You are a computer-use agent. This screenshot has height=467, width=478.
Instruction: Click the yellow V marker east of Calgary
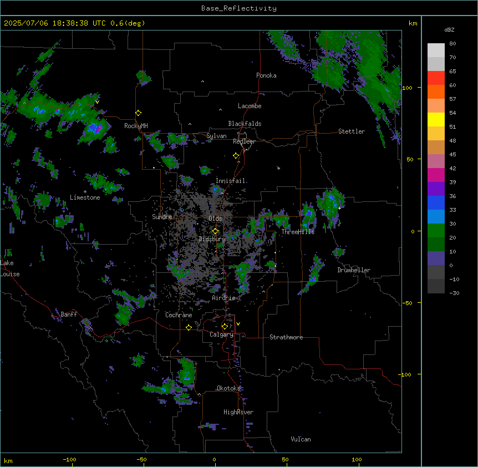click(238, 324)
